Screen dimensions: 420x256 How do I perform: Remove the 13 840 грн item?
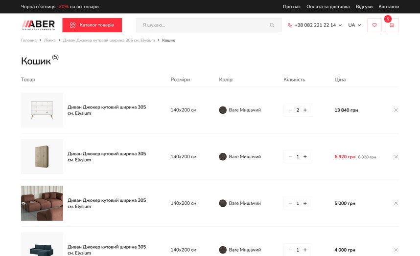[x=396, y=110]
